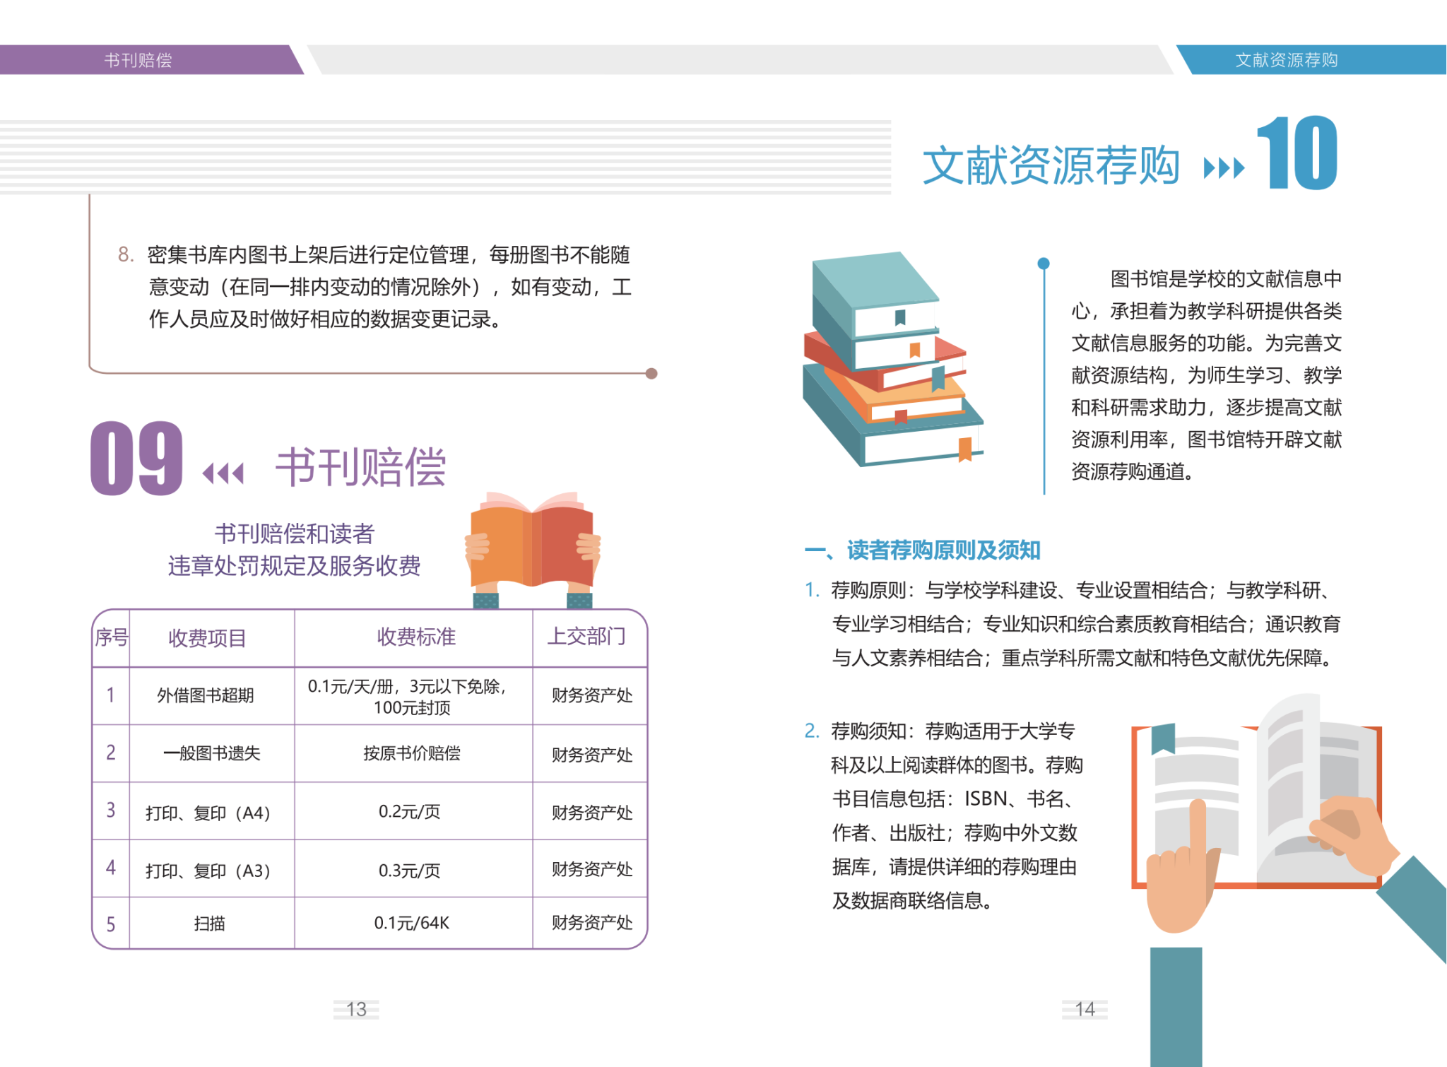1447x1067 pixels.
Task: Click the 上交部门 table column header
Action: 586,637
